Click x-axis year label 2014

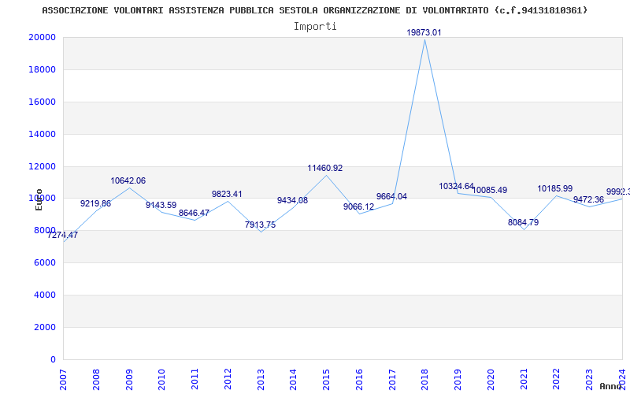293,380
